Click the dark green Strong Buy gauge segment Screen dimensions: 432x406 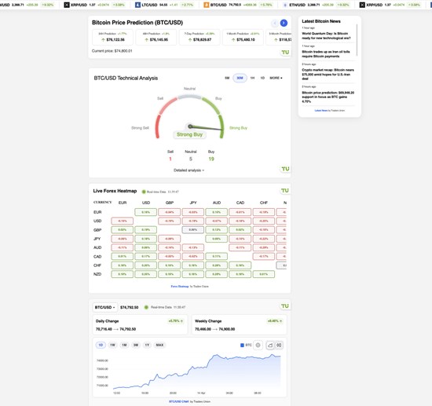point(221,126)
